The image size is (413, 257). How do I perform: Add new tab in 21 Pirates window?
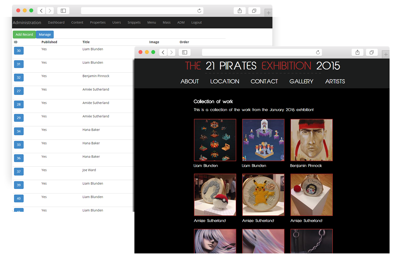pyautogui.click(x=386, y=55)
